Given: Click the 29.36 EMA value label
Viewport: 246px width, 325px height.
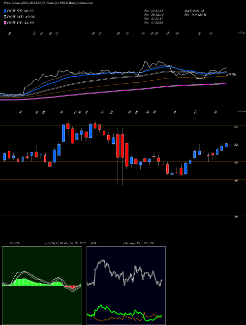Looking at the screenshot, I should [231, 75].
